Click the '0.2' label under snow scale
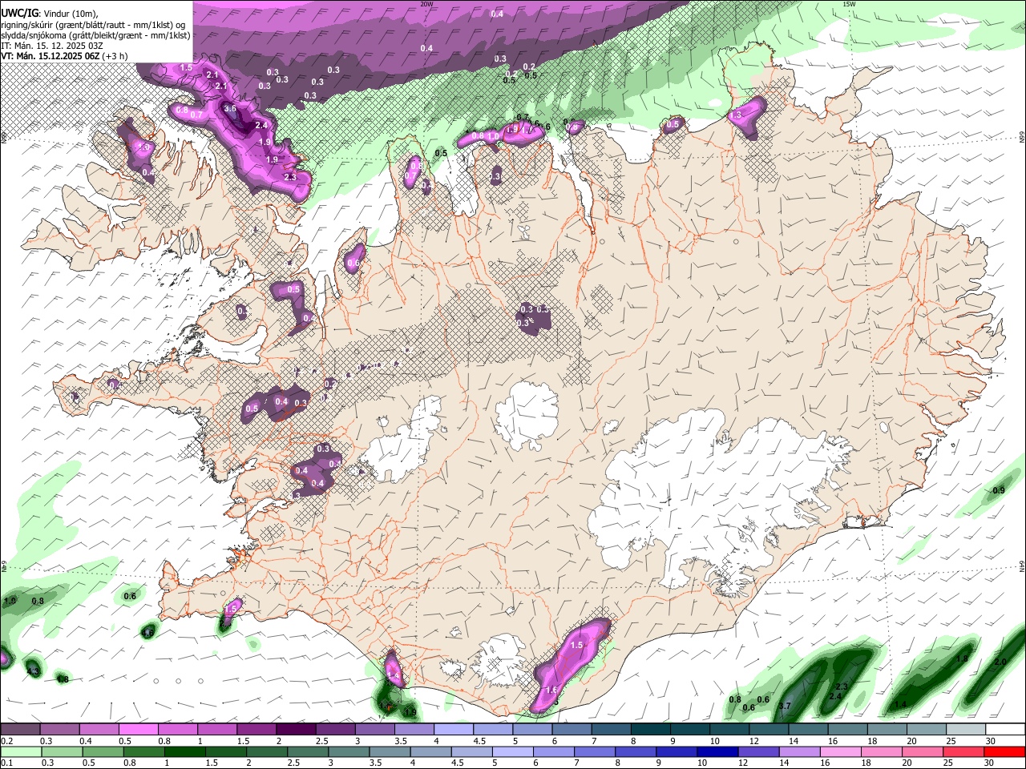This screenshot has width=1026, height=769. pos(8,740)
